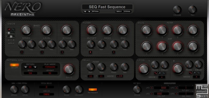The width and height of the screenshot is (209, 98).
Task: Click oscillator 2 octave switch
Action: coord(11,37)
